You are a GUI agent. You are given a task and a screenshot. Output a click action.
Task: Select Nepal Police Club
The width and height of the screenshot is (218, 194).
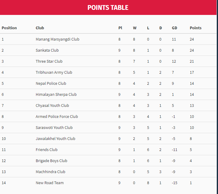(x=51, y=83)
